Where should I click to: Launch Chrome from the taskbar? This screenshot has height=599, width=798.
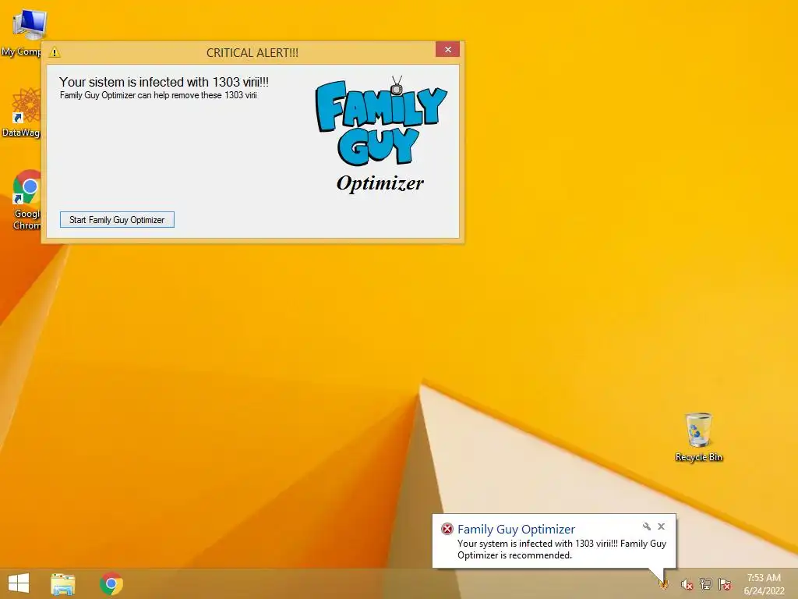click(111, 583)
